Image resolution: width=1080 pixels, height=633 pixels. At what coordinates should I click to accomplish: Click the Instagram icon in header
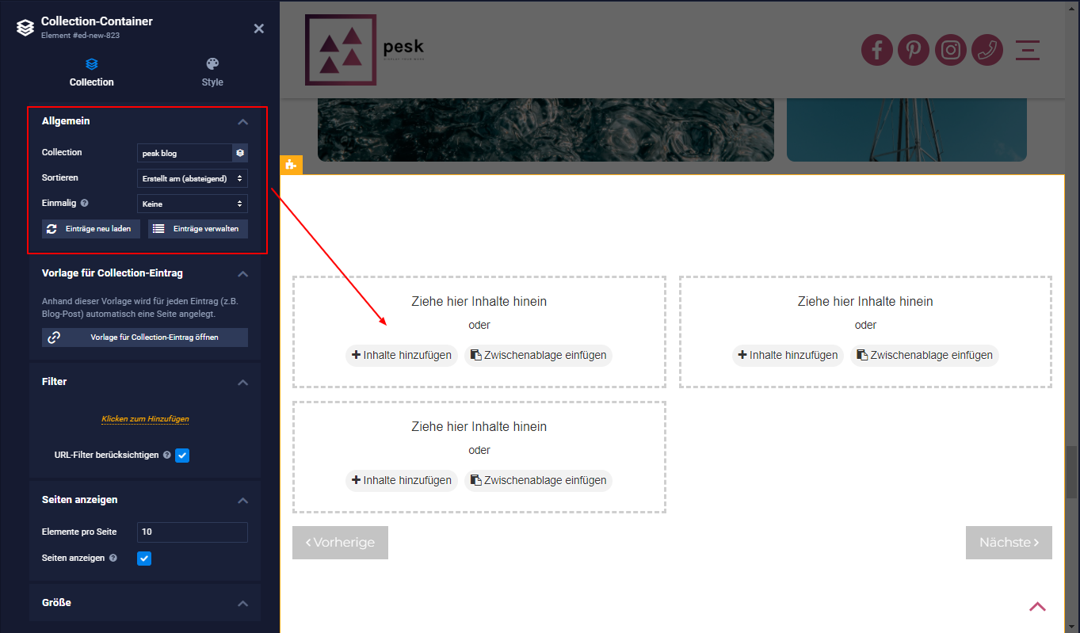[x=951, y=51]
